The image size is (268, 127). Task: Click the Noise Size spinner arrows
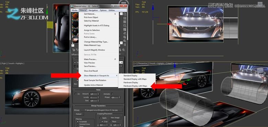pyautogui.click(x=98, y=101)
